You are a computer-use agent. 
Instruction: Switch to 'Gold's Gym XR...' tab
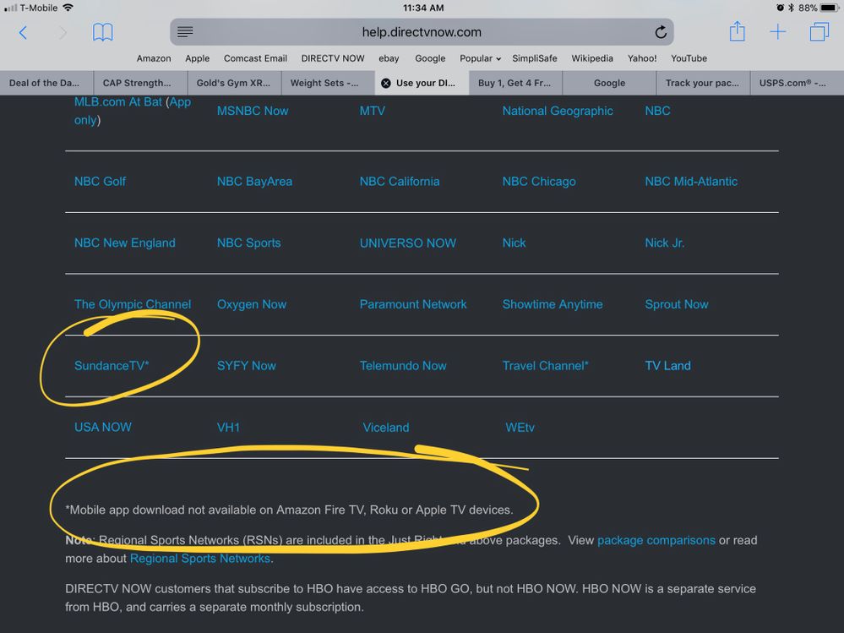(234, 83)
